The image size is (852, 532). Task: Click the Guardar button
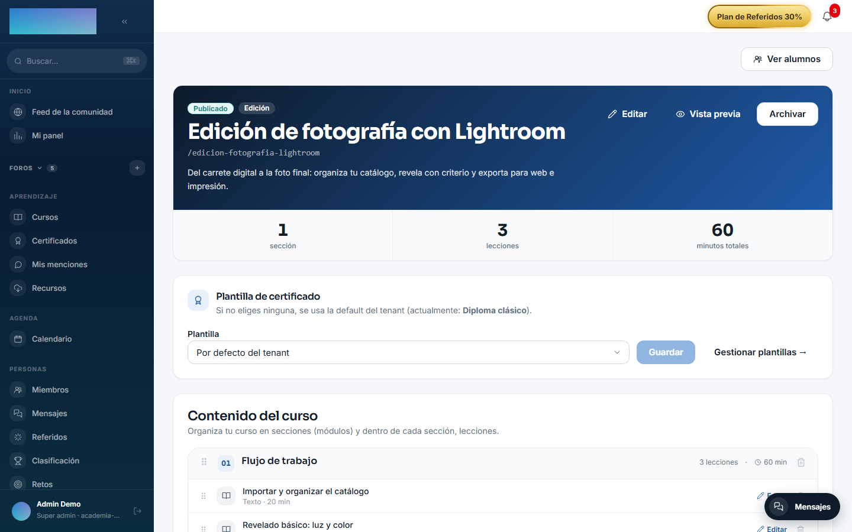(666, 352)
